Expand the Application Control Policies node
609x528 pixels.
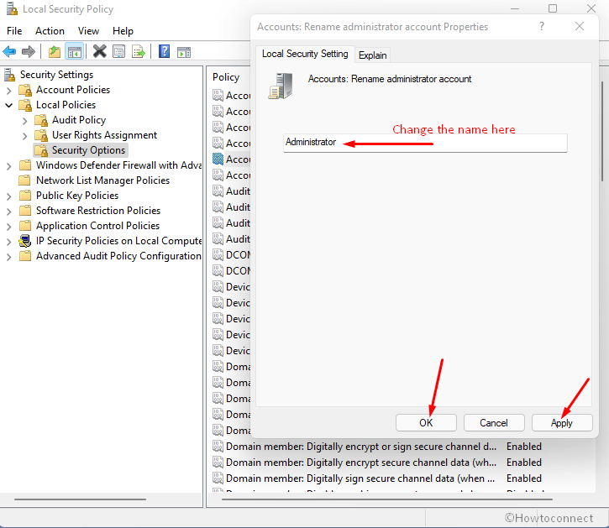pos(9,227)
